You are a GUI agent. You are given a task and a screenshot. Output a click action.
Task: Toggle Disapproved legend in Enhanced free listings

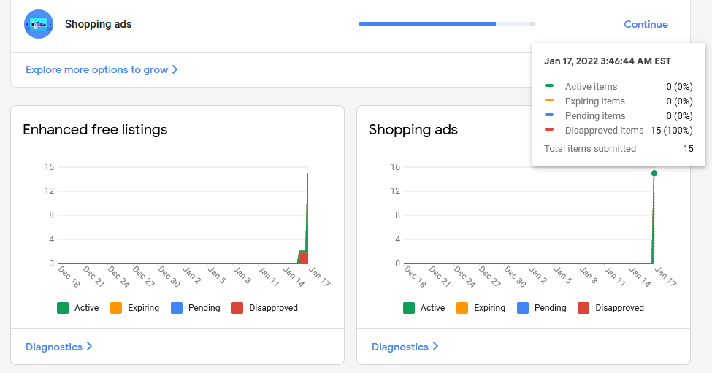[x=265, y=307]
